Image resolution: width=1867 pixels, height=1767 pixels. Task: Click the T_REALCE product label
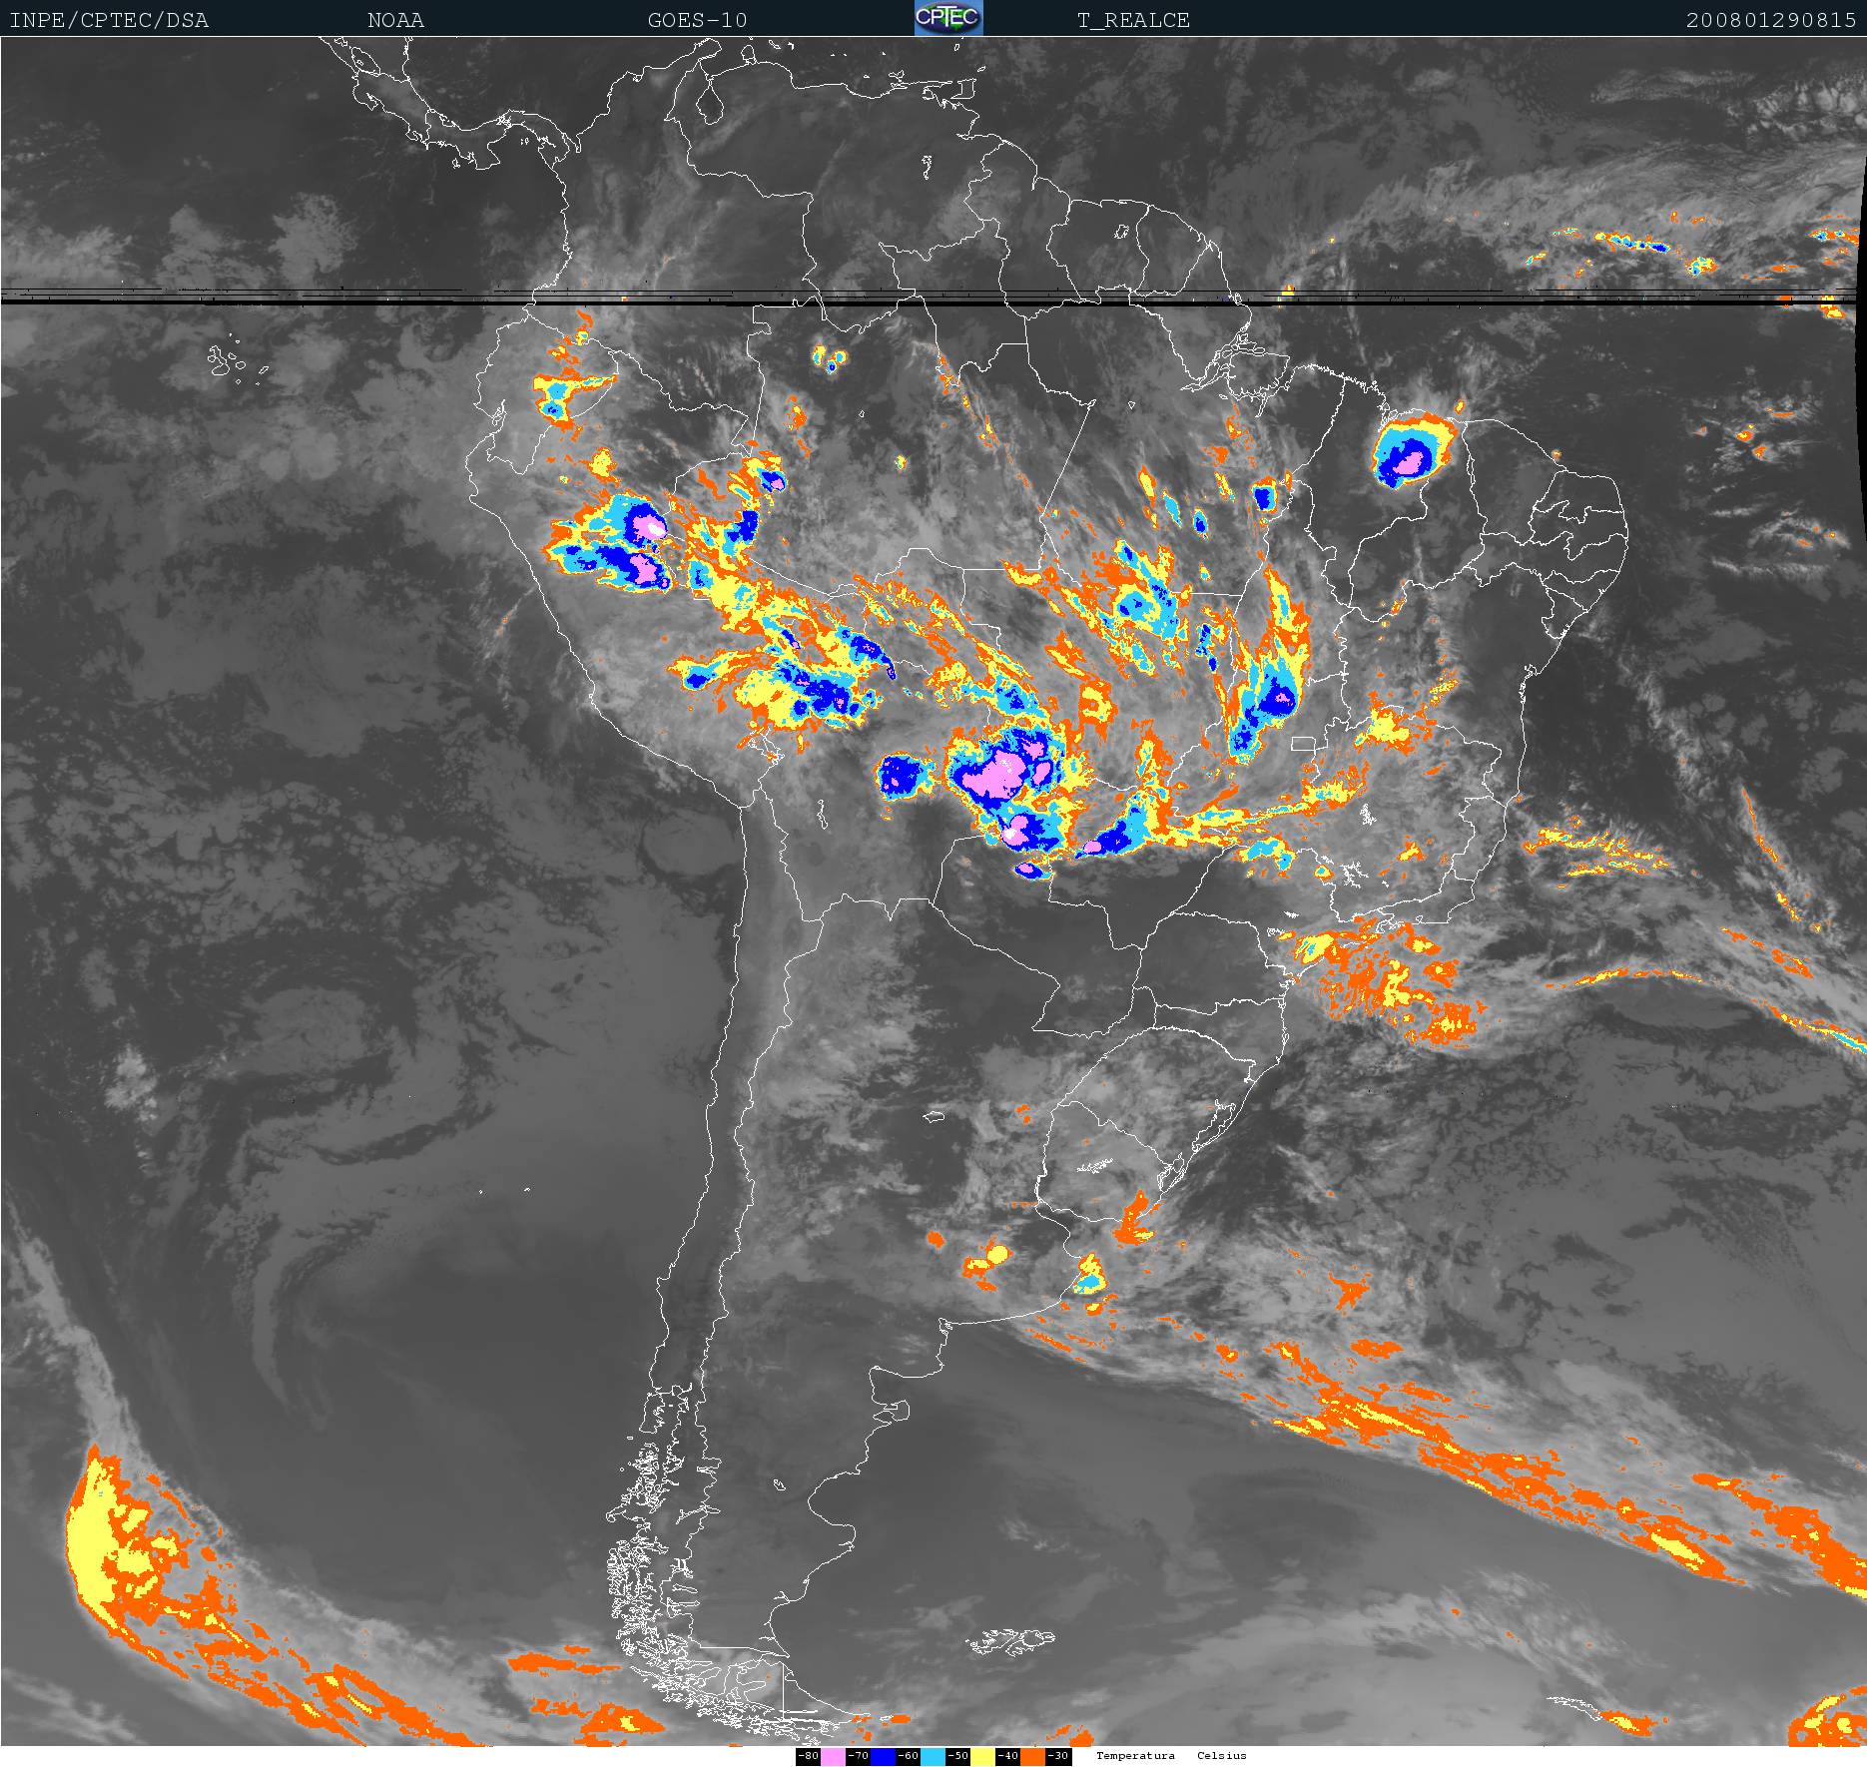1133,20
